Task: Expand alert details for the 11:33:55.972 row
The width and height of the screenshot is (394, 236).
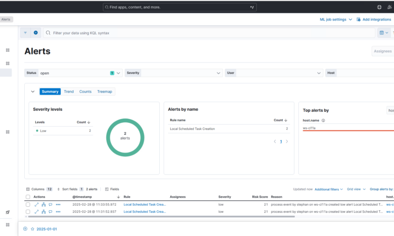Action: coord(36,205)
